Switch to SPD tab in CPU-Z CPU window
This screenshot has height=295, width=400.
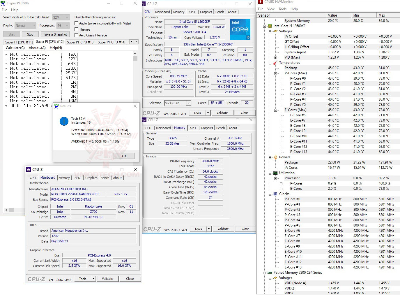point(192,12)
